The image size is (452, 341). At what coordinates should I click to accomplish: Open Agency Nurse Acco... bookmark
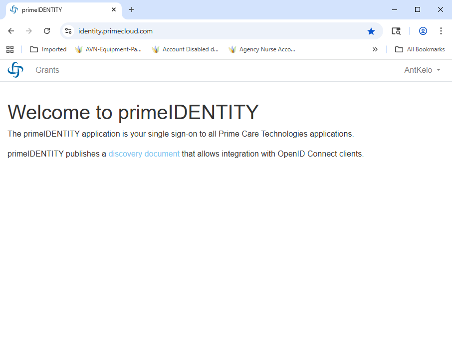(262, 49)
